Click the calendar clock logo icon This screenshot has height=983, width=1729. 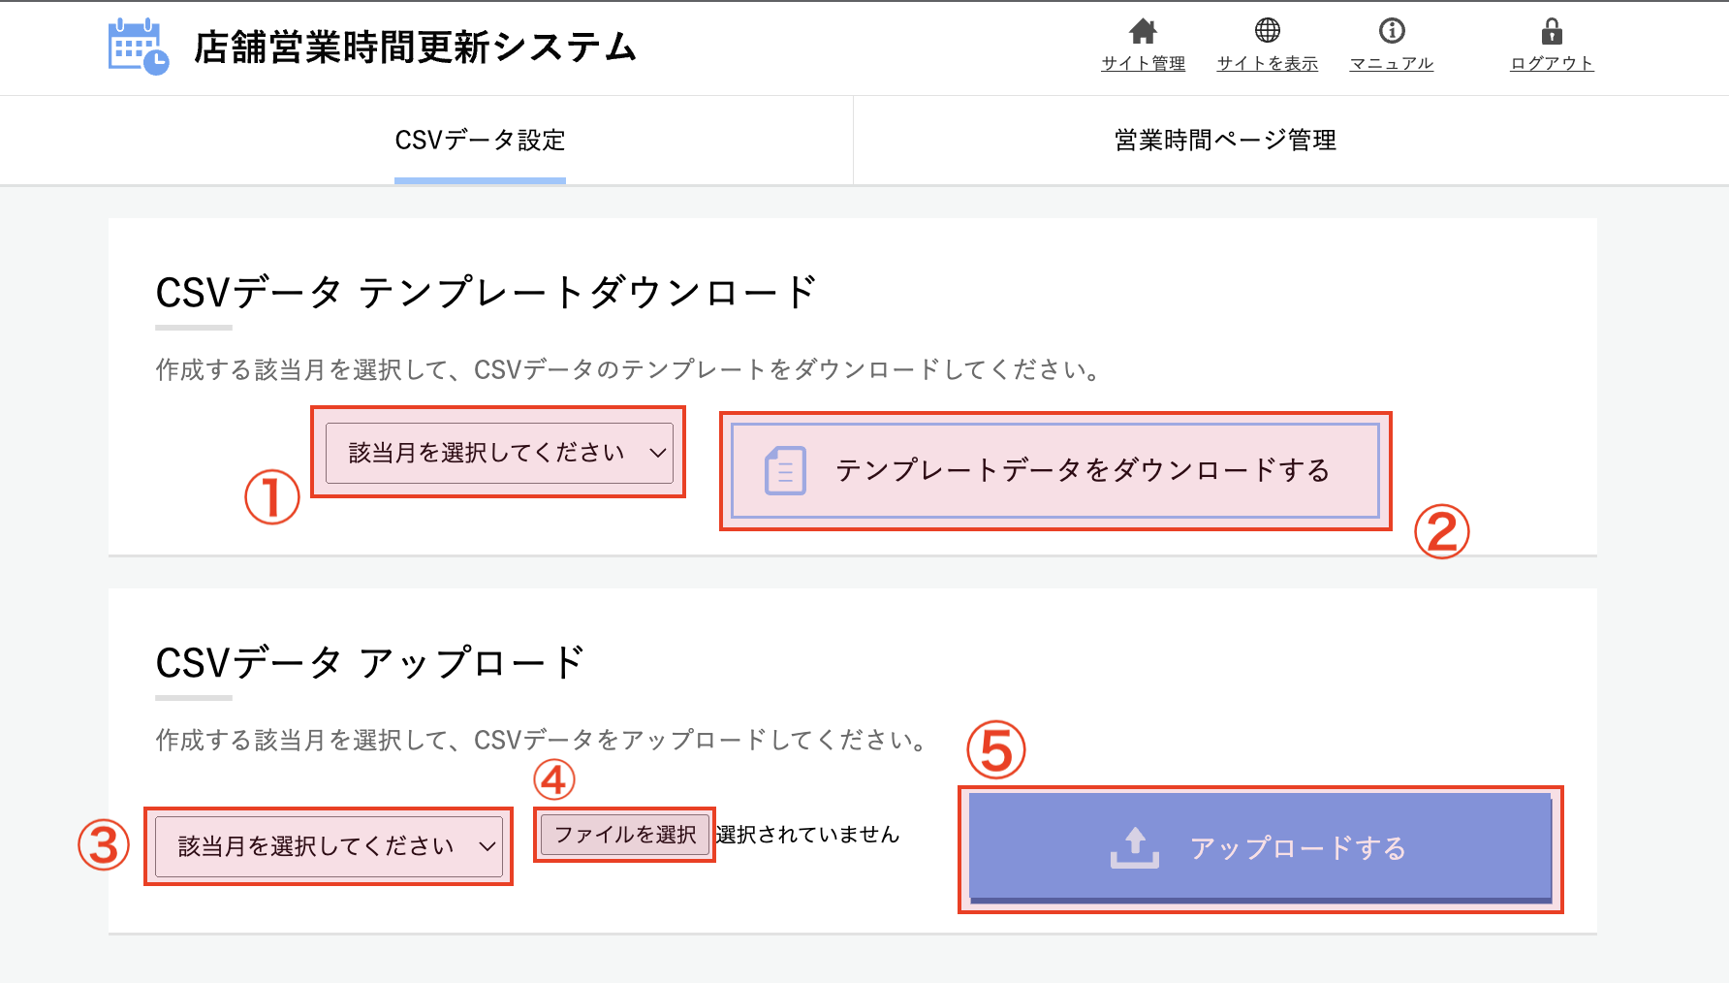[x=139, y=47]
